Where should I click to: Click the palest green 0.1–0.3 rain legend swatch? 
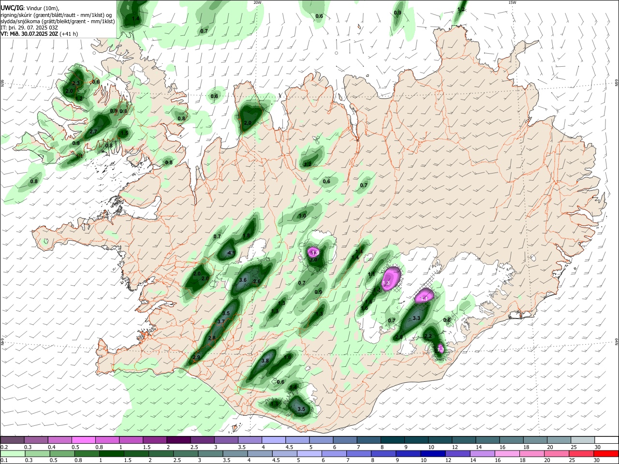pyautogui.click(x=13, y=453)
